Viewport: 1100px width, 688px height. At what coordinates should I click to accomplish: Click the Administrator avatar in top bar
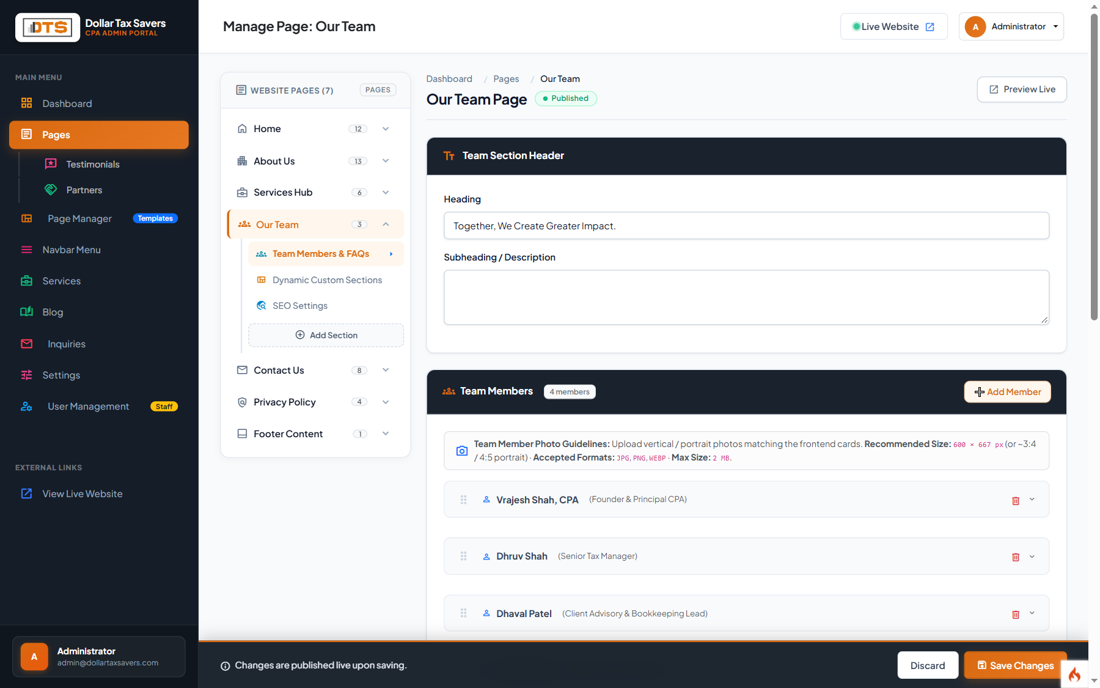click(x=975, y=27)
